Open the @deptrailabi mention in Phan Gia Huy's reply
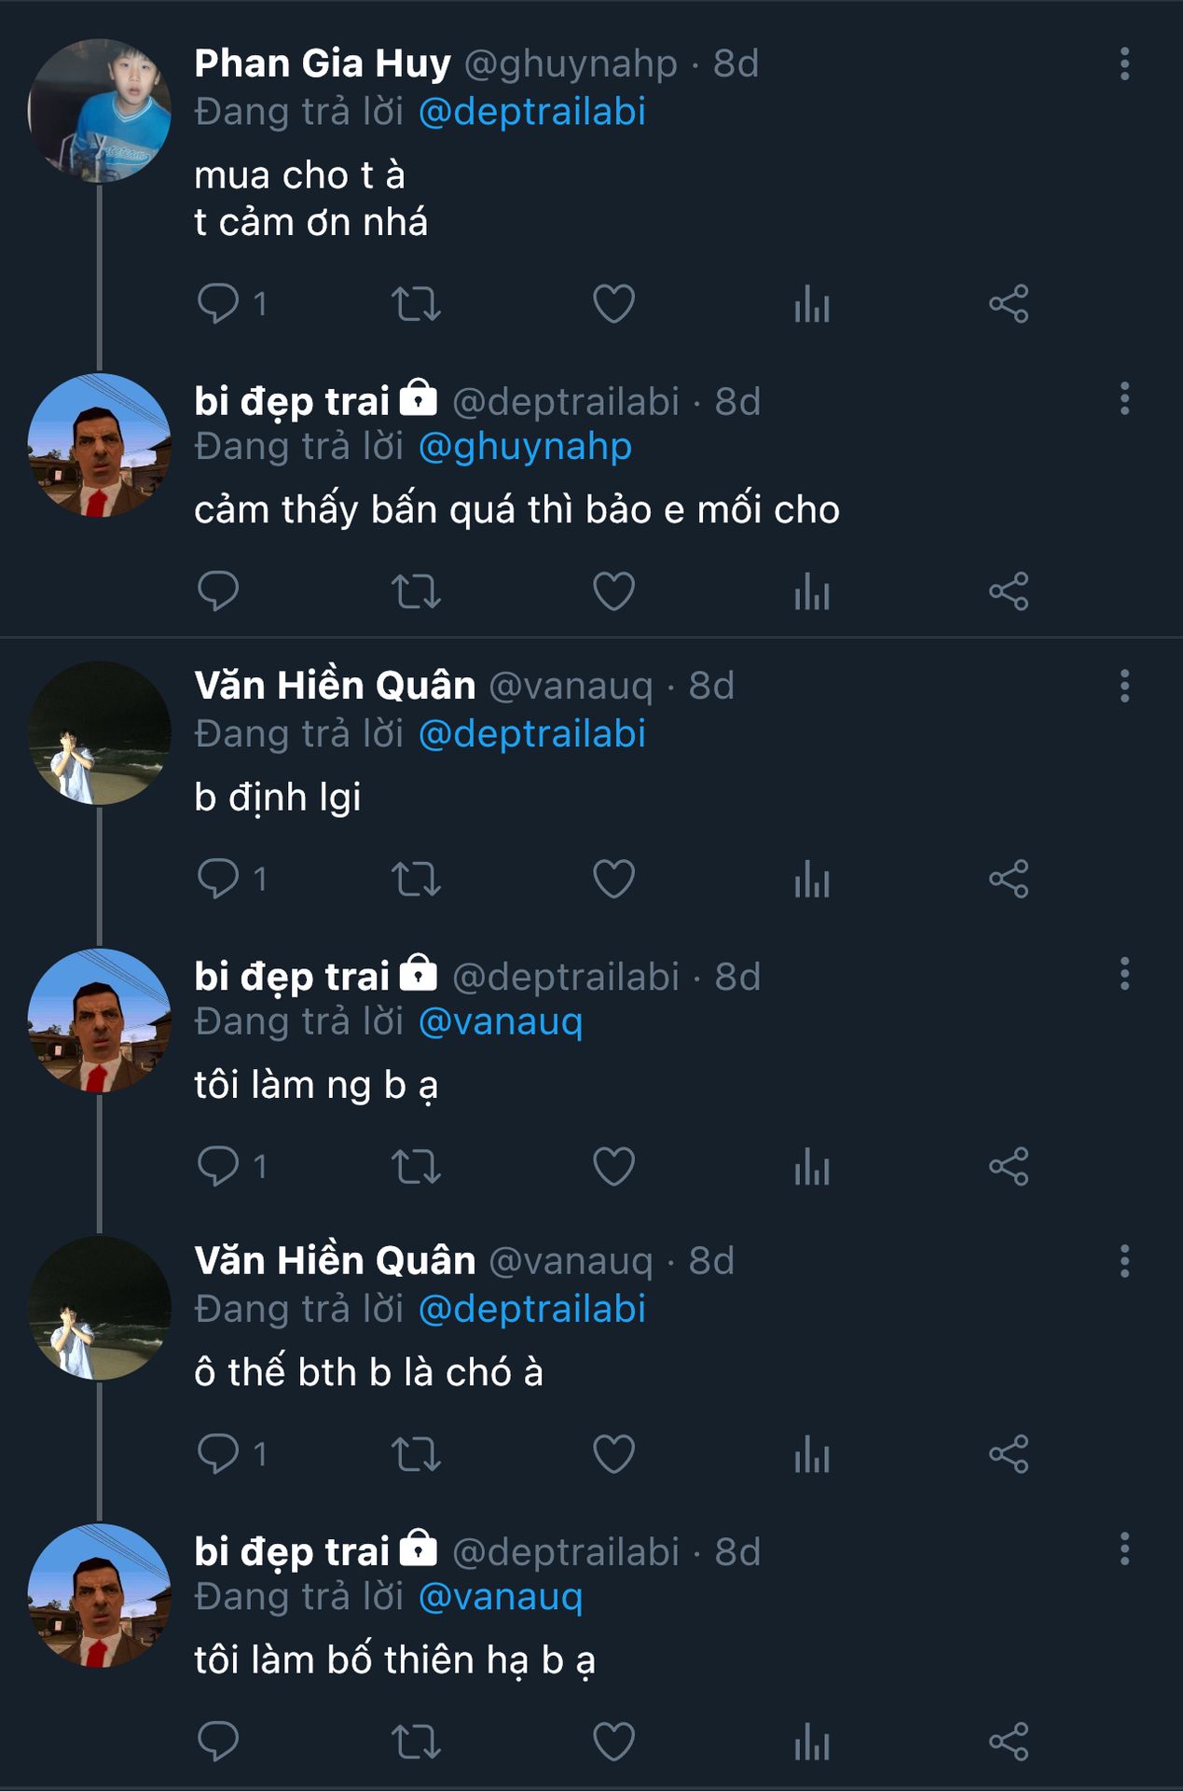 (x=531, y=112)
